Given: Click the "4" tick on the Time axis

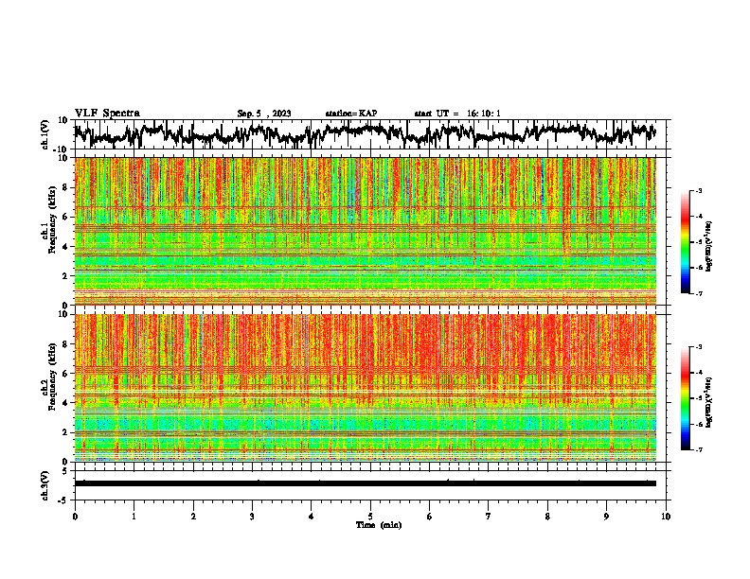Looking at the screenshot, I should coord(311,517).
